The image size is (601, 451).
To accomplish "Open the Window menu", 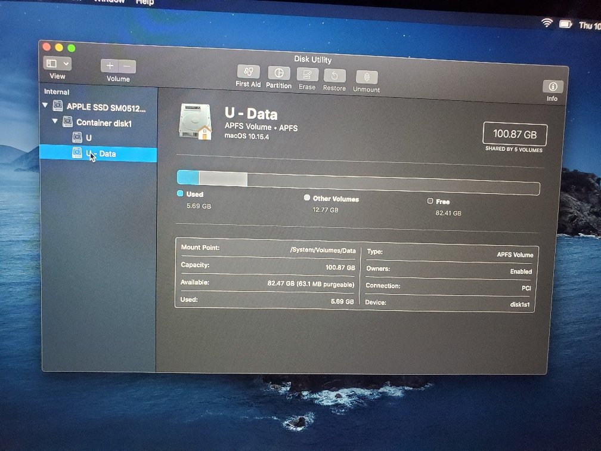I will (109, 2).
